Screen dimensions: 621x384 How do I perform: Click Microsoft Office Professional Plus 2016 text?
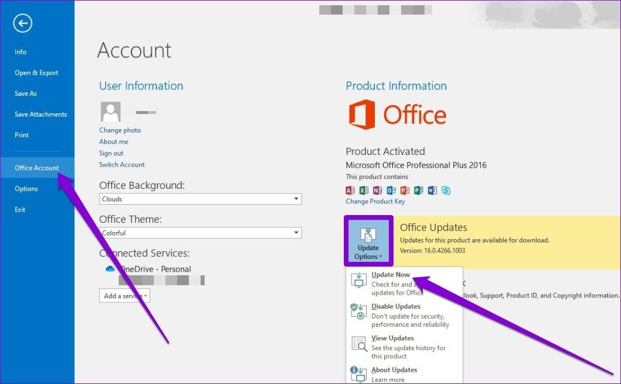click(416, 165)
